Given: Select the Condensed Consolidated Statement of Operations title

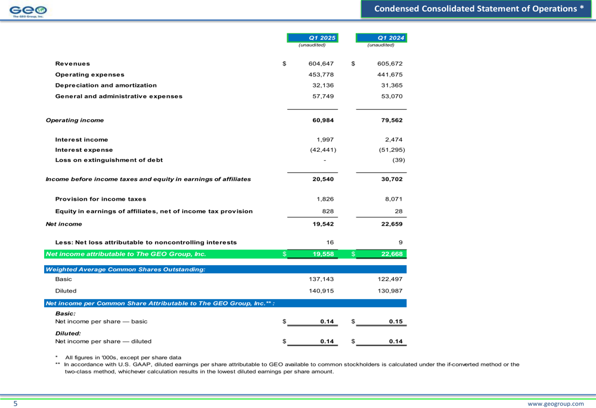Looking at the screenshot, I should (x=479, y=9).
